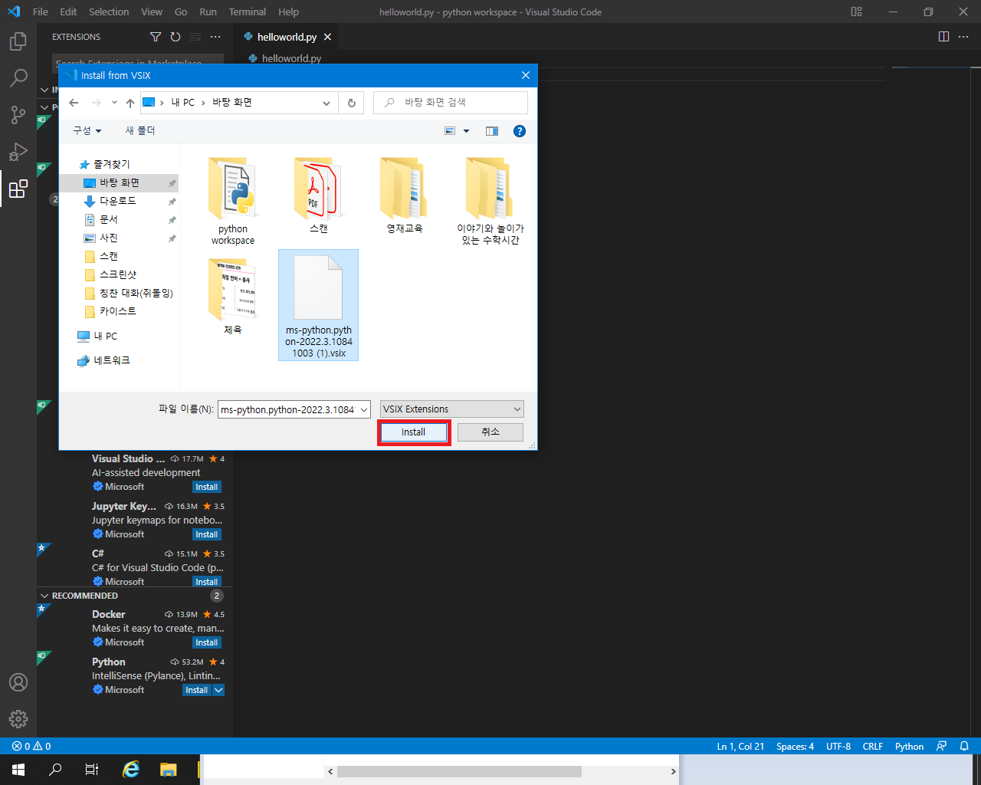This screenshot has width=981, height=785.
Task: Open Windows taskbar search
Action: pyautogui.click(x=55, y=770)
